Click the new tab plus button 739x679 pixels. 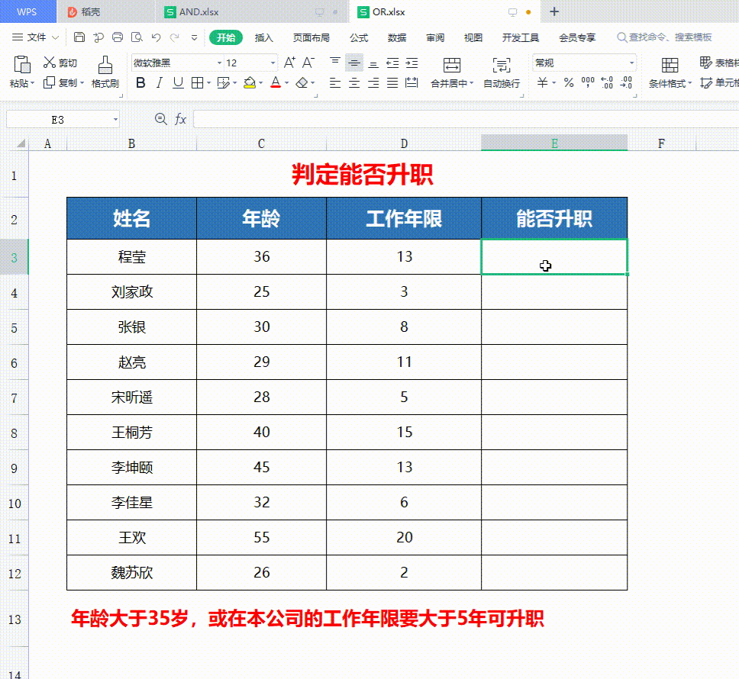point(554,11)
